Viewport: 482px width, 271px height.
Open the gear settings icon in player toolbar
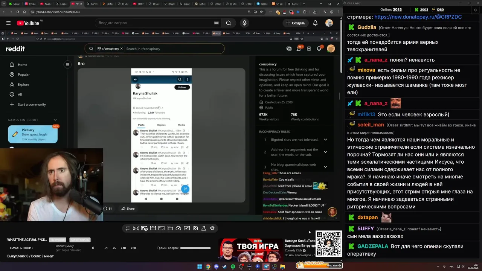point(212,228)
